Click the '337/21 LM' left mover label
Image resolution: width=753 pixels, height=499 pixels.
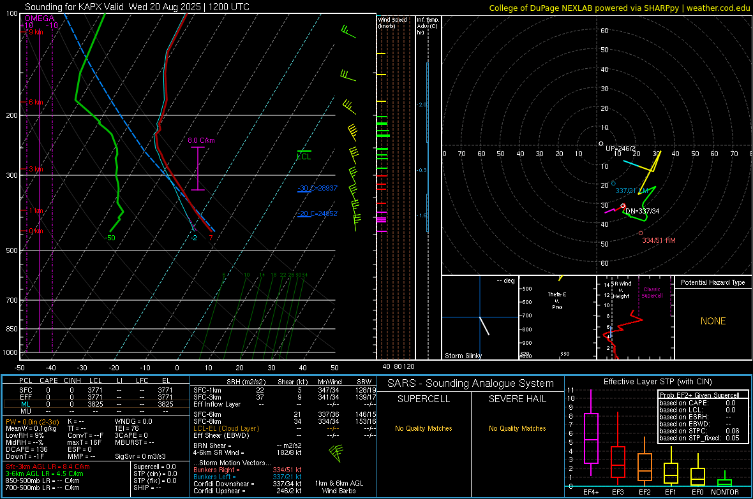(x=632, y=191)
